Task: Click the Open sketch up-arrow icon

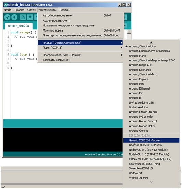Action: 30,17
